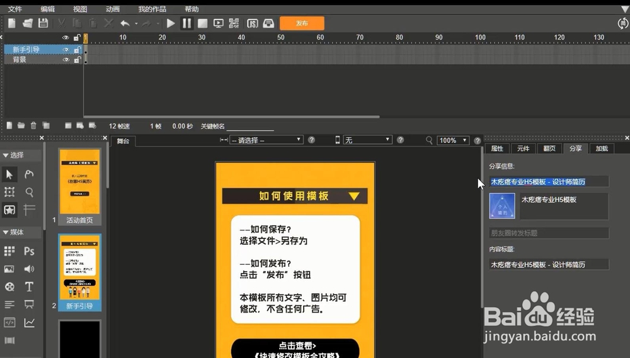Viewport: 630px width, 358px height.
Task: Click the orange 发布 publish button
Action: click(x=302, y=23)
